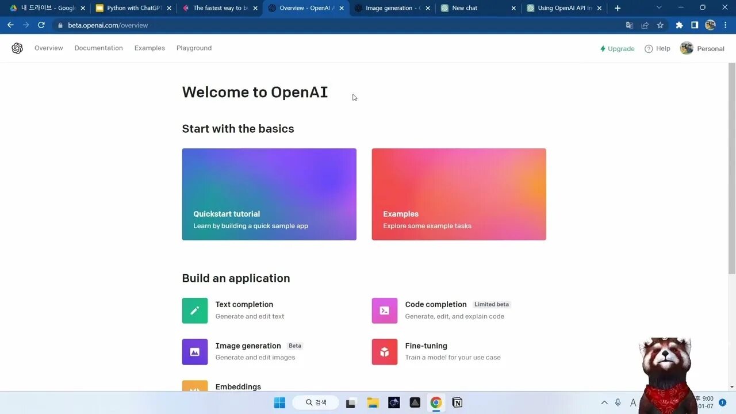
Task: Click the Upgrade lightning bolt icon
Action: point(603,49)
